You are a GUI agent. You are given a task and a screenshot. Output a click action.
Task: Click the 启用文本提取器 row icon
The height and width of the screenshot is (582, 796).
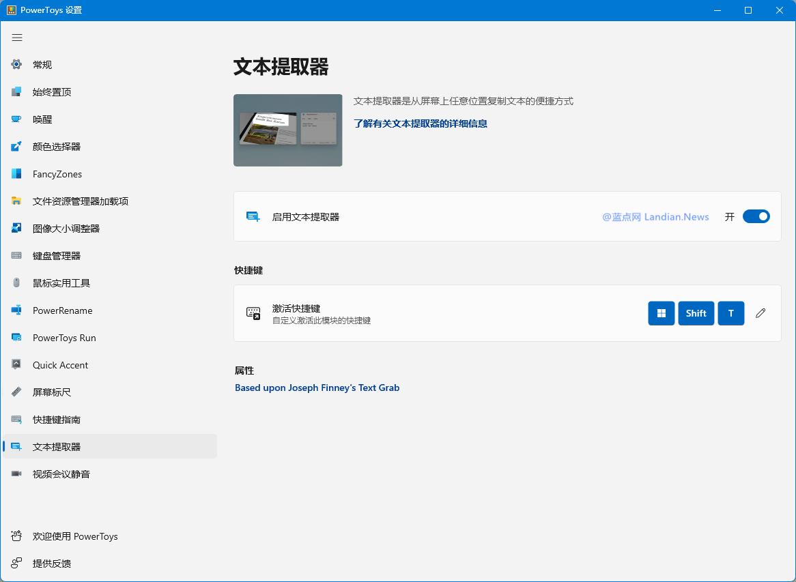click(253, 217)
